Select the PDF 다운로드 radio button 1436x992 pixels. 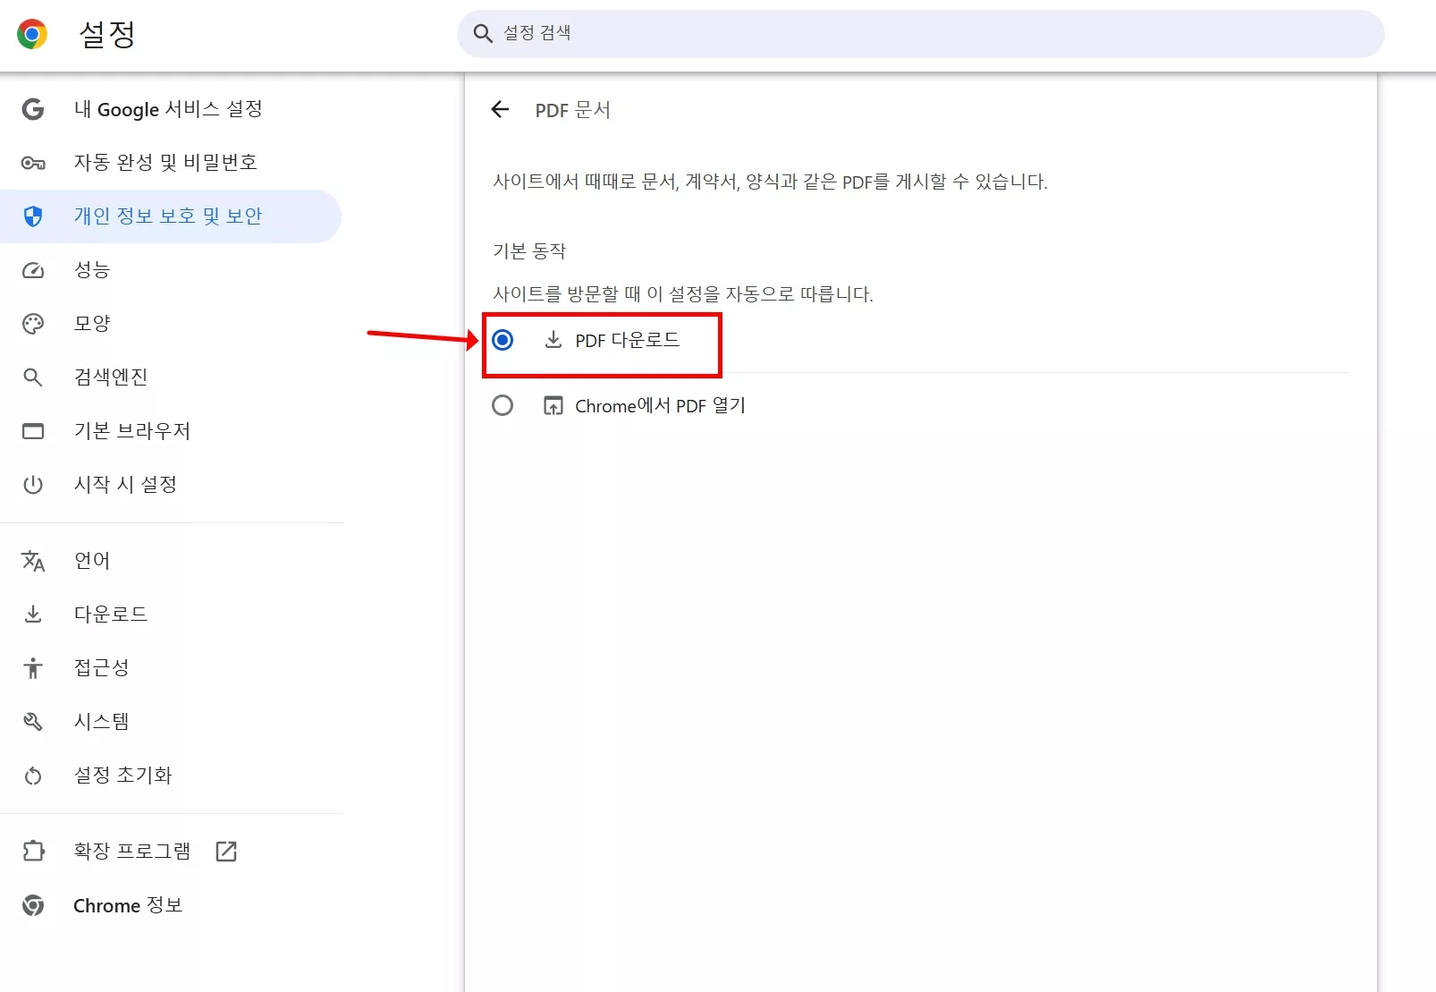(x=503, y=340)
